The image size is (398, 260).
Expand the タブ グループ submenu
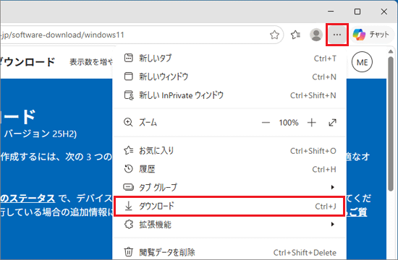point(230,187)
